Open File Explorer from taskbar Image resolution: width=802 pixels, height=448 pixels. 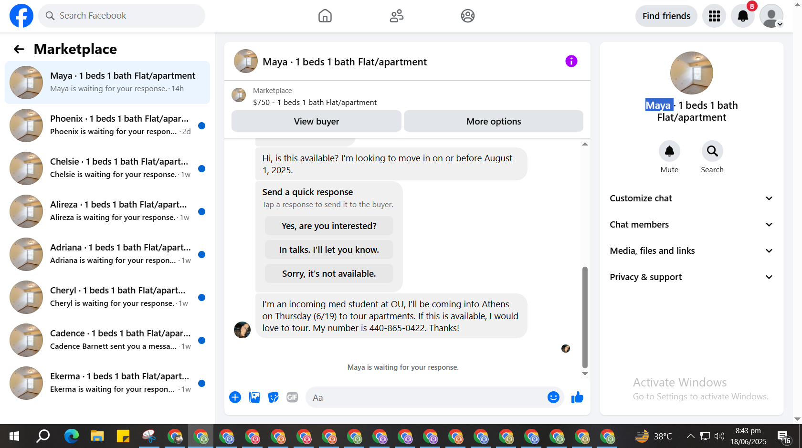[97, 436]
